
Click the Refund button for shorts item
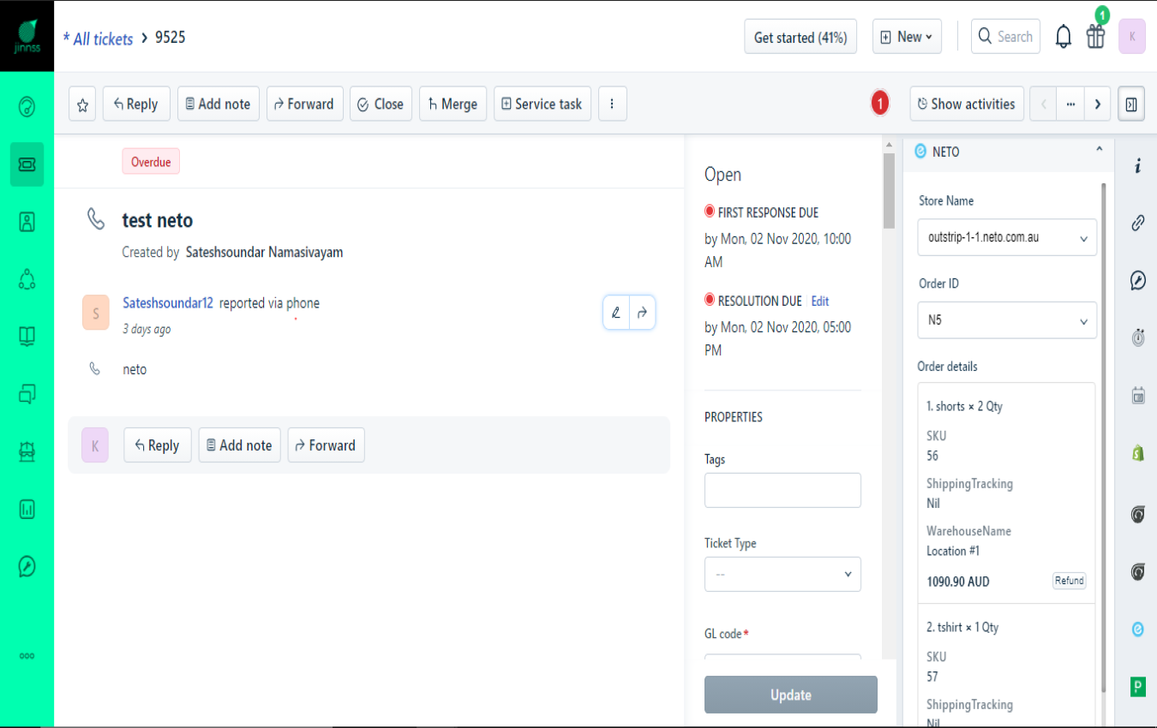(x=1069, y=581)
